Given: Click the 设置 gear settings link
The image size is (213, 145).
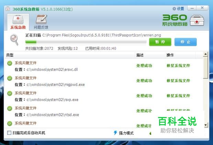Looking at the screenshot, I should pos(178,9).
